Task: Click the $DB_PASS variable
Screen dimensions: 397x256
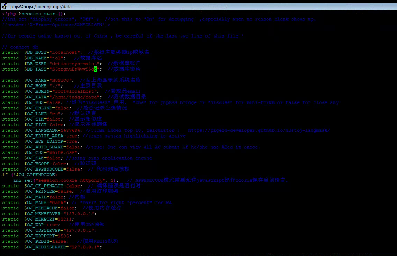Action: coord(35,69)
